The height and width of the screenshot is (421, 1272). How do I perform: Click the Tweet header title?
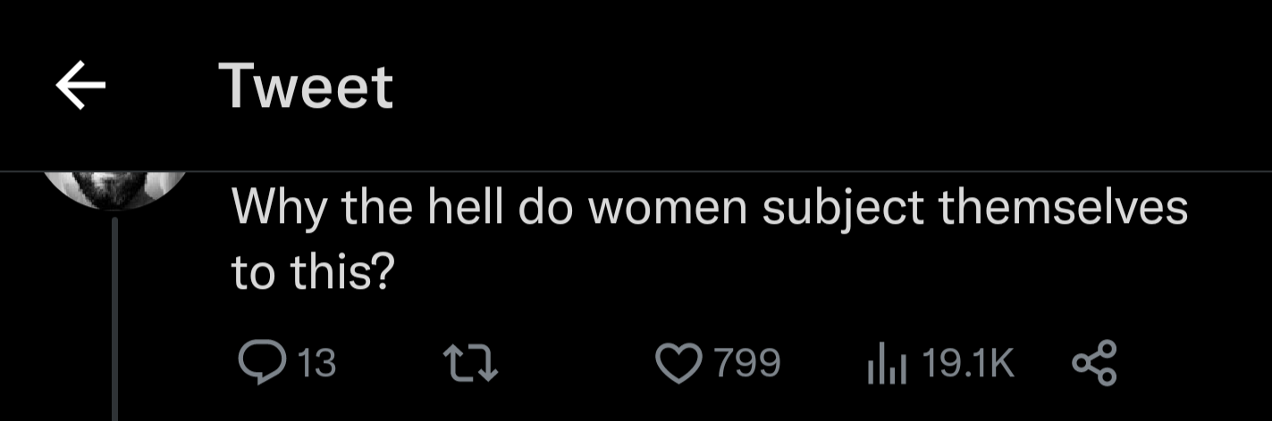click(x=306, y=87)
